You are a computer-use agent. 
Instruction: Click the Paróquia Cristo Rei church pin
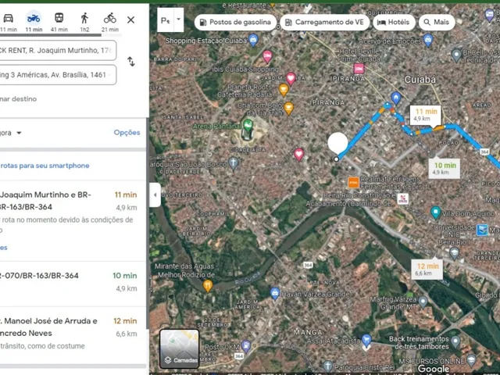click(x=327, y=366)
